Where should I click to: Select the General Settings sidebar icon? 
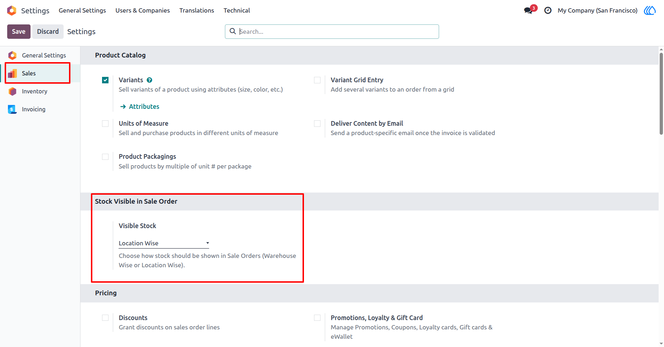(12, 55)
